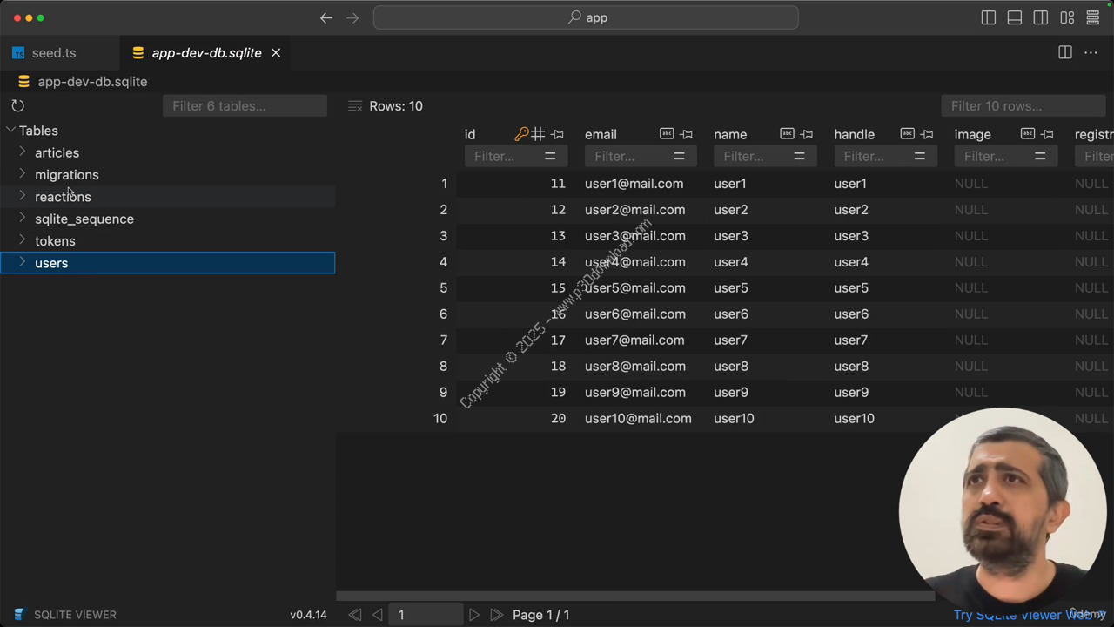This screenshot has height=627, width=1114.
Task: Sort by the email column header
Action: click(x=601, y=134)
